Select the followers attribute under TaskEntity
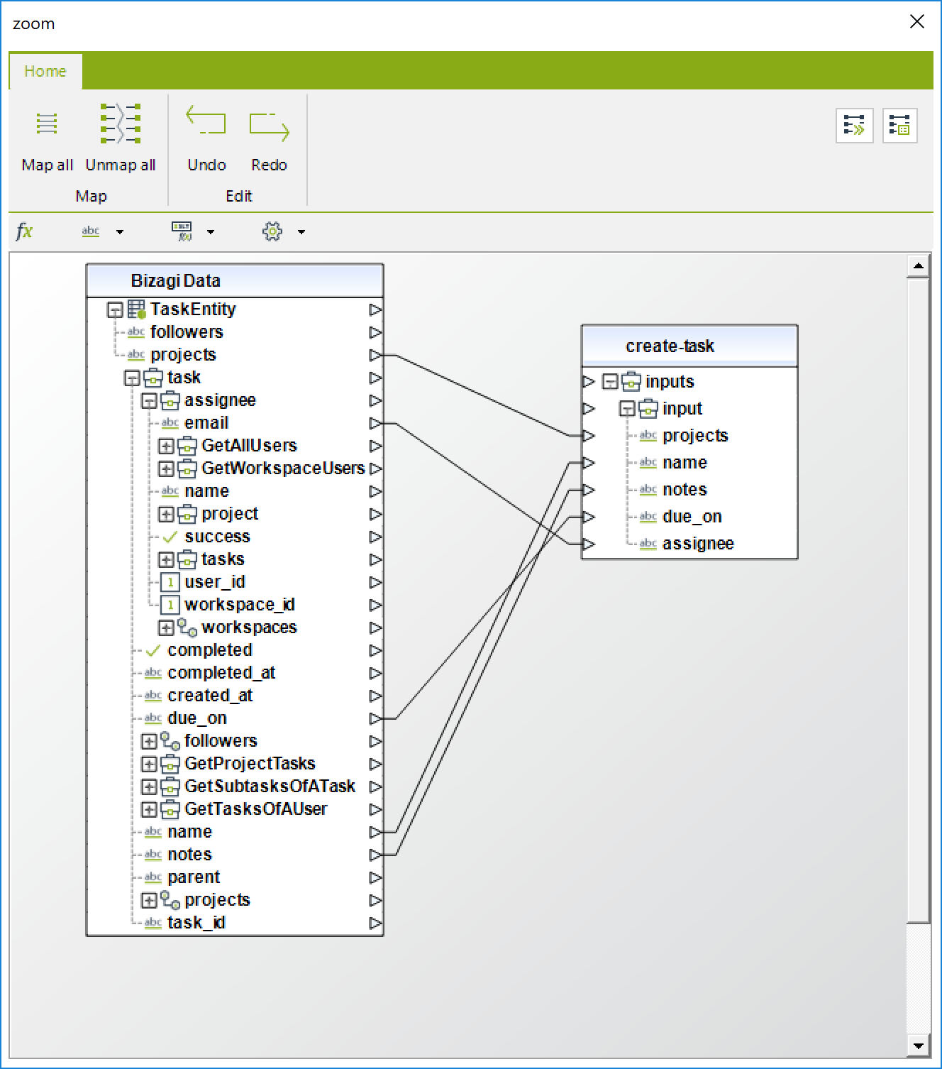Screen dimensions: 942x1069 pyautogui.click(x=187, y=332)
